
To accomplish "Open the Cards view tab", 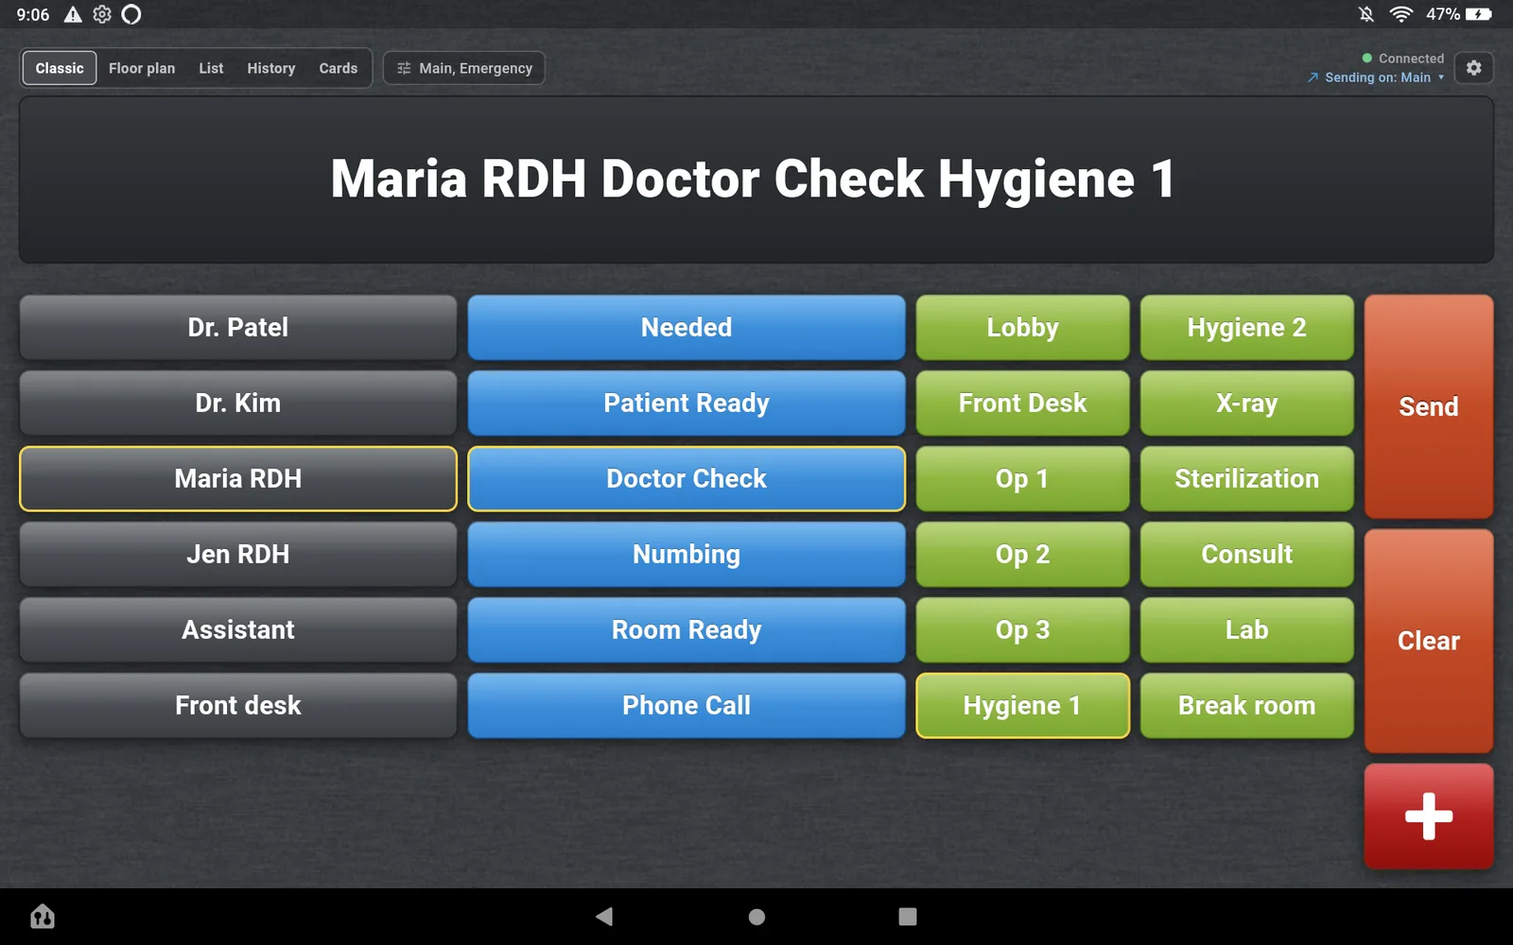I will pyautogui.click(x=339, y=68).
